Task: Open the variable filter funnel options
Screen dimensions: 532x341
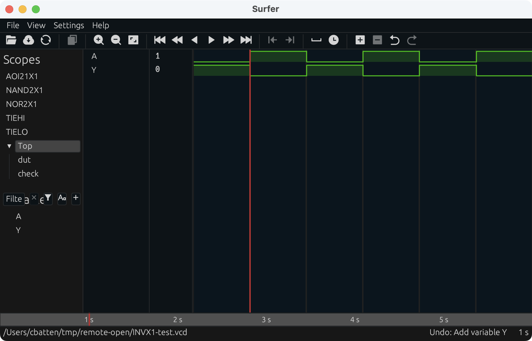Action: coord(48,198)
